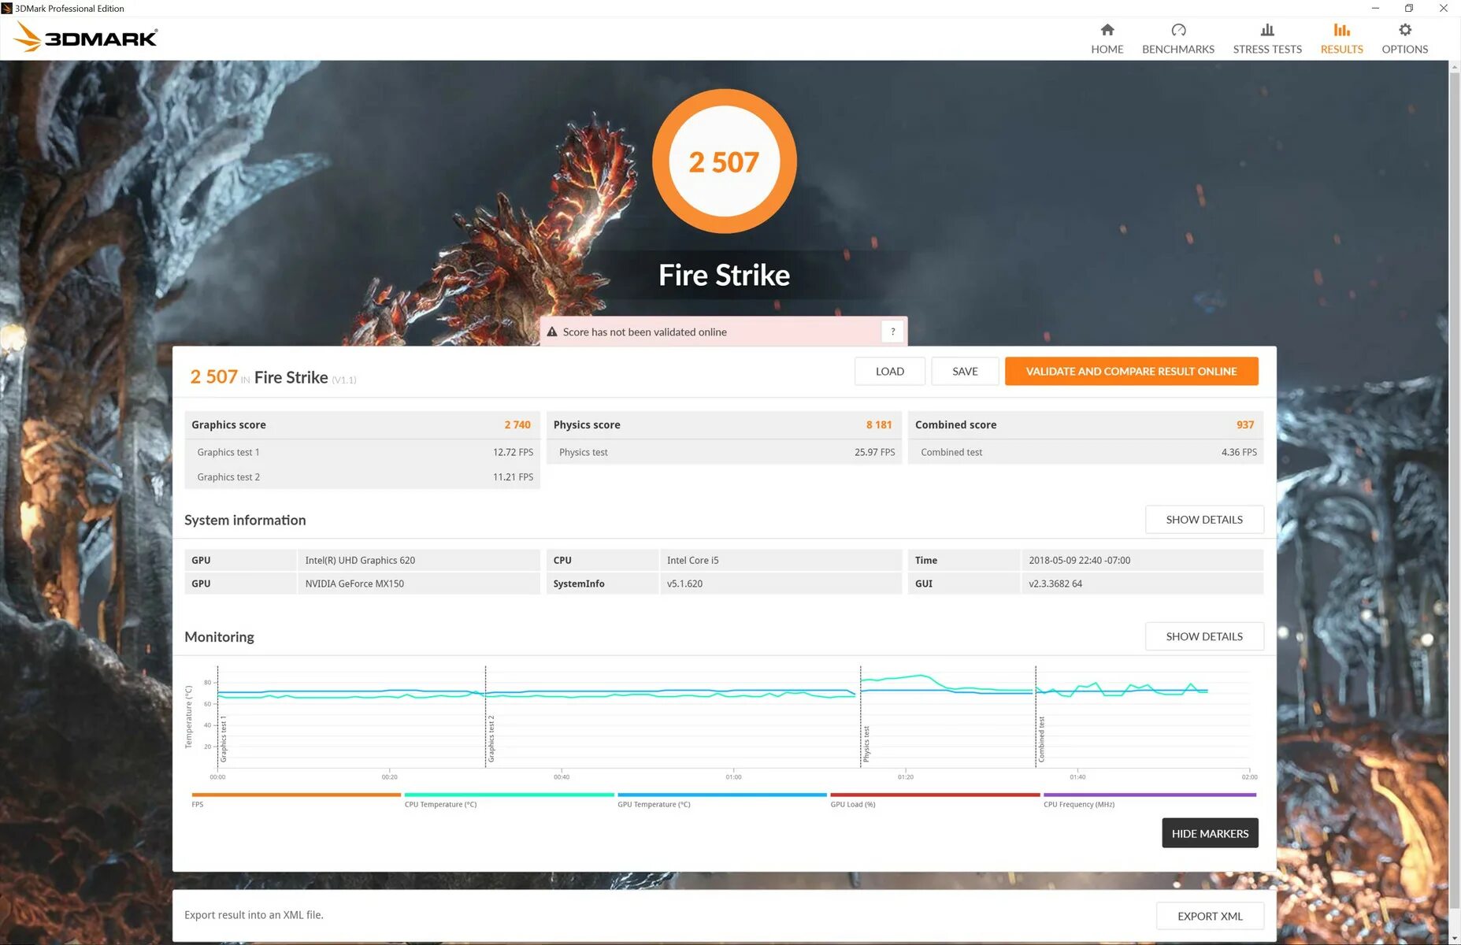Click the 4.36 FPS Combined test result
Image resolution: width=1461 pixels, height=945 pixels.
(x=1239, y=452)
